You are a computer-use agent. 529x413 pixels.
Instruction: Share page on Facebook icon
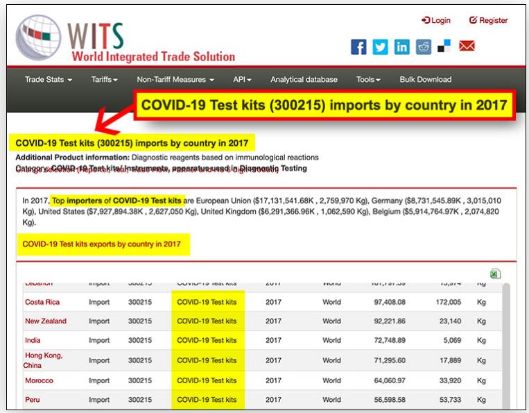(x=358, y=47)
